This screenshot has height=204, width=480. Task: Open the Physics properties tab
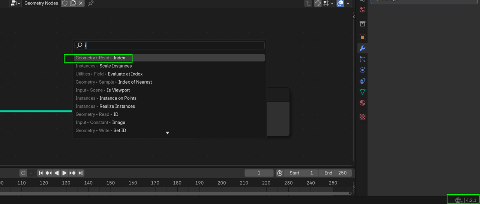[362, 70]
